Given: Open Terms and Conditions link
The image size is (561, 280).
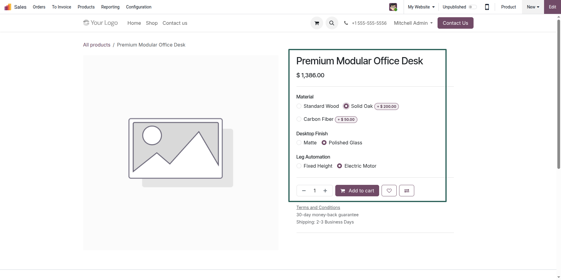Looking at the screenshot, I should pos(318,208).
